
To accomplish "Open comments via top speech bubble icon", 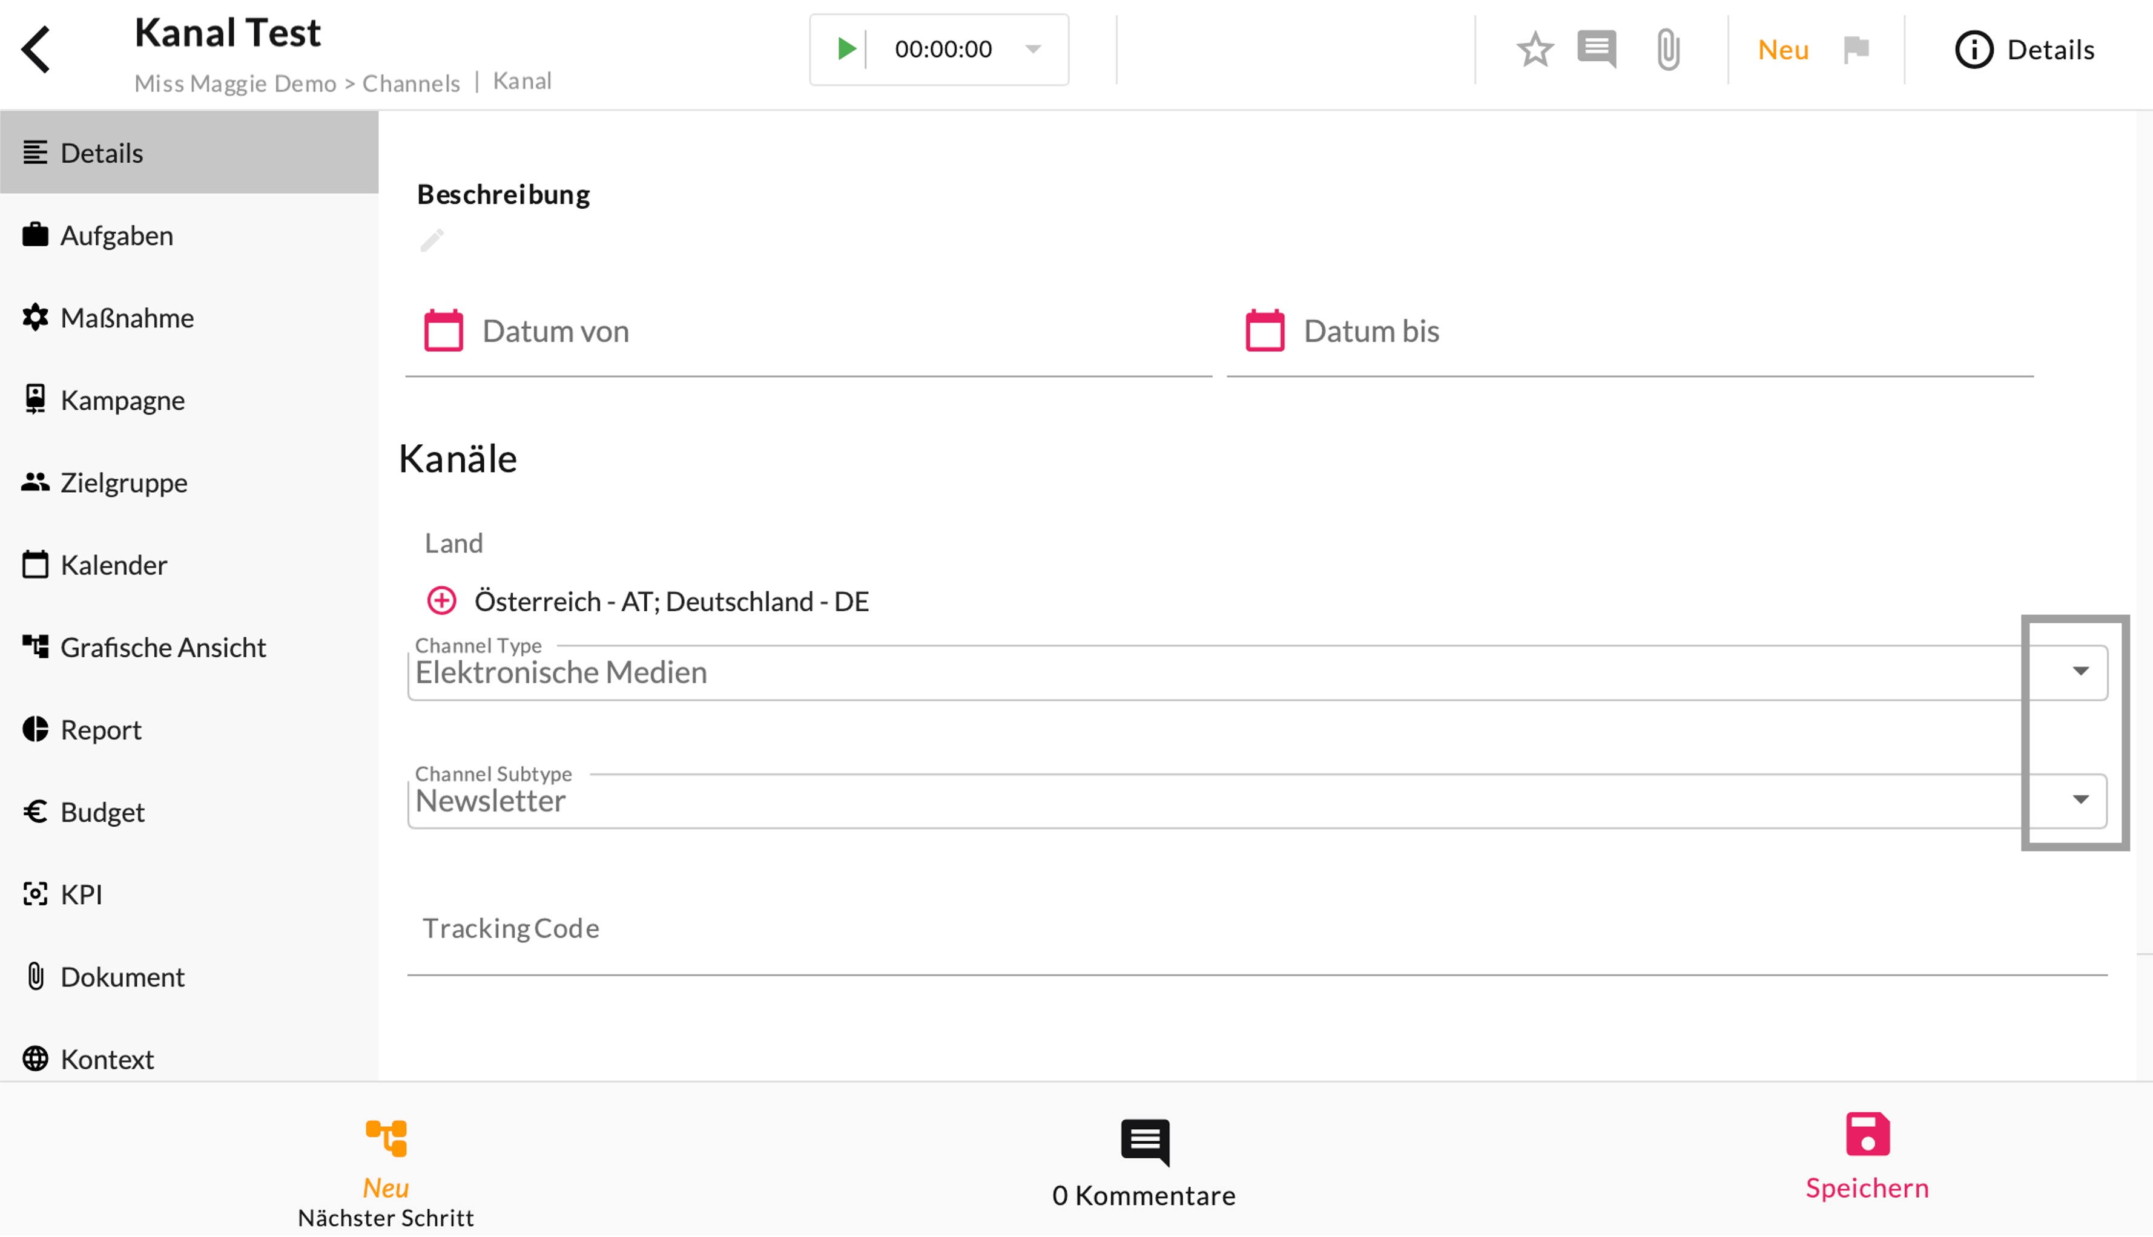I will point(1596,49).
